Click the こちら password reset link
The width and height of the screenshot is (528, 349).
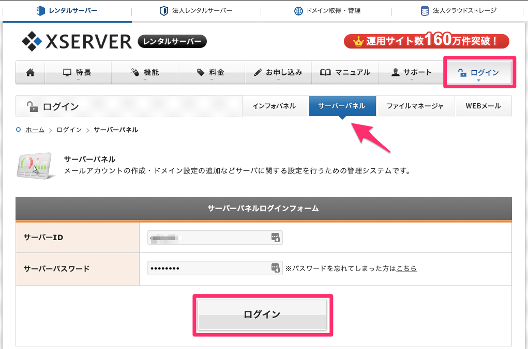tap(406, 268)
